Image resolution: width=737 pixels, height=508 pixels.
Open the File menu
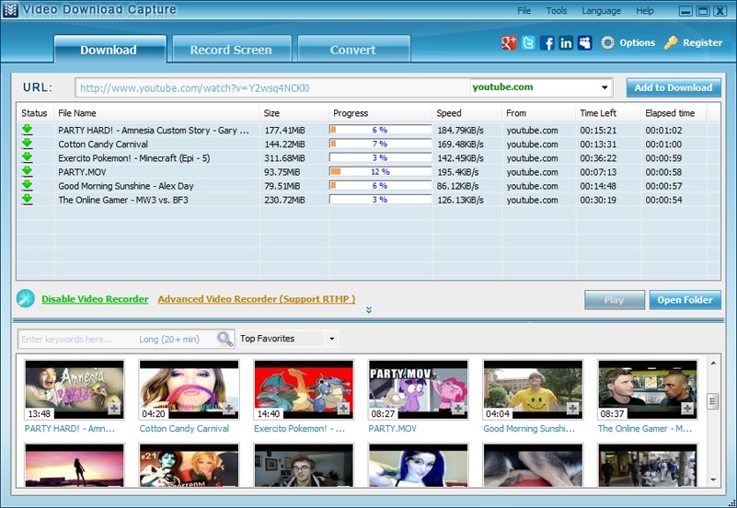pyautogui.click(x=524, y=10)
